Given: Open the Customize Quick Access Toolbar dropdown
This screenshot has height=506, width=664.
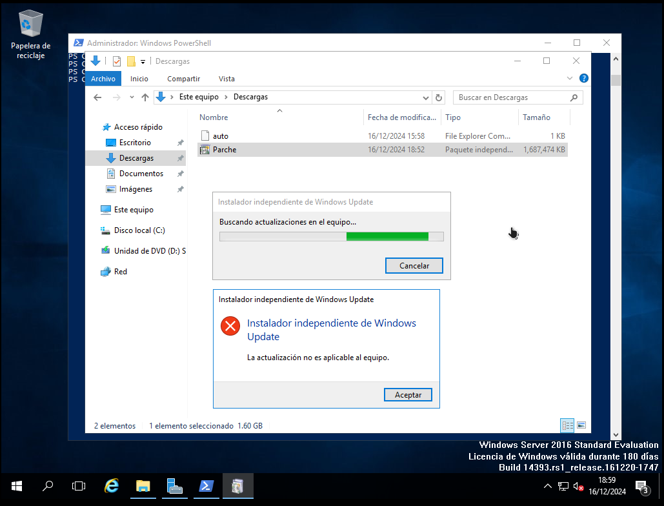Looking at the screenshot, I should [143, 62].
